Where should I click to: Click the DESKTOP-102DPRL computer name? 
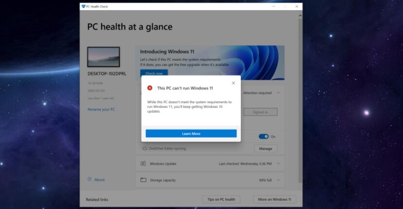[x=107, y=74]
